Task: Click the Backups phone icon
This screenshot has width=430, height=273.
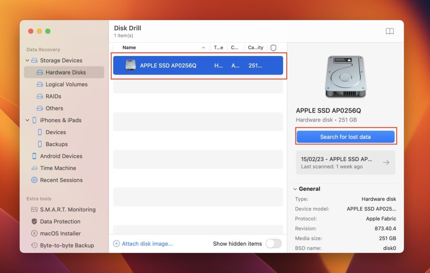Action: tap(40, 144)
